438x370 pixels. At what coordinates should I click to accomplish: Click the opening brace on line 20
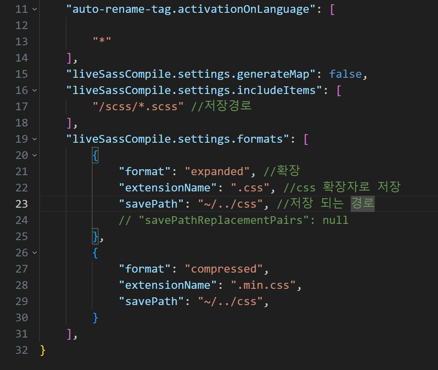pos(95,155)
